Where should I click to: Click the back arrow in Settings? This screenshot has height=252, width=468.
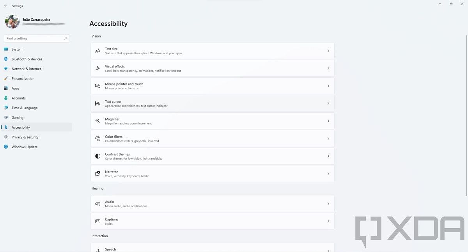click(5, 6)
